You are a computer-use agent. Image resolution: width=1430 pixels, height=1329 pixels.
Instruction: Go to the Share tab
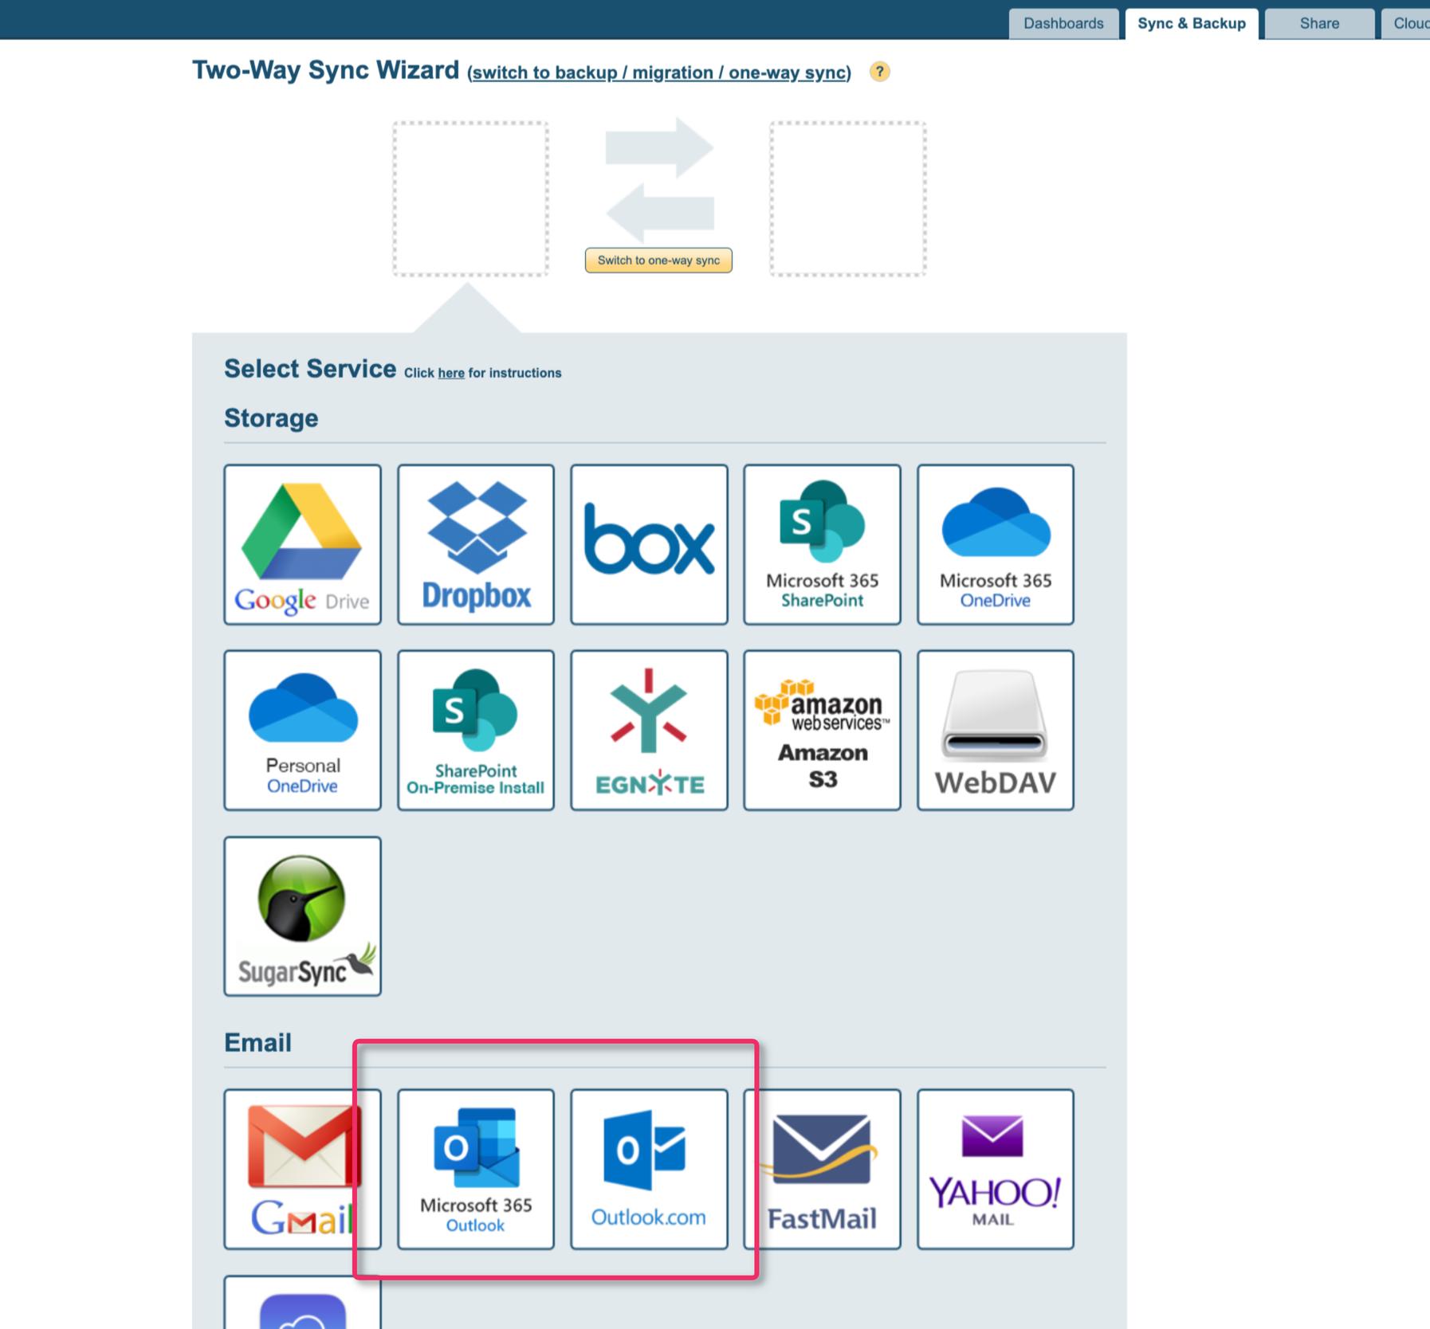point(1319,23)
